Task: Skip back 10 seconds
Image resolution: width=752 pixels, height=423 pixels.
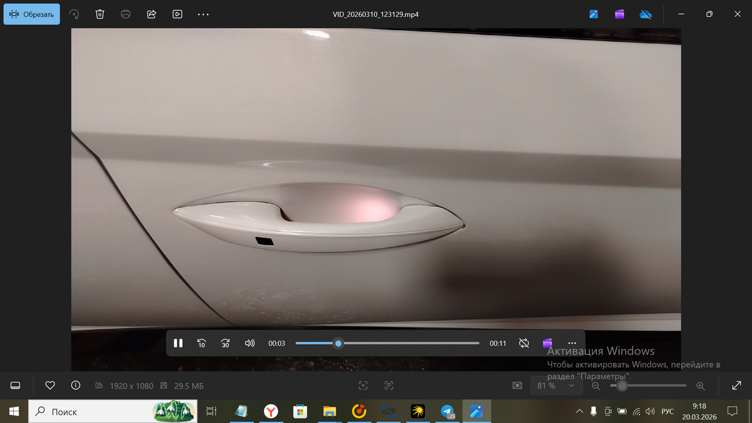Action: point(202,343)
